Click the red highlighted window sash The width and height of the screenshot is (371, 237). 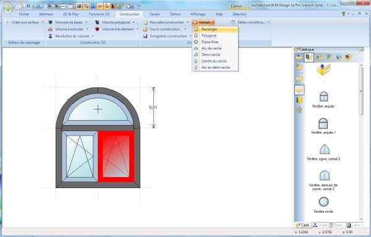(x=116, y=157)
